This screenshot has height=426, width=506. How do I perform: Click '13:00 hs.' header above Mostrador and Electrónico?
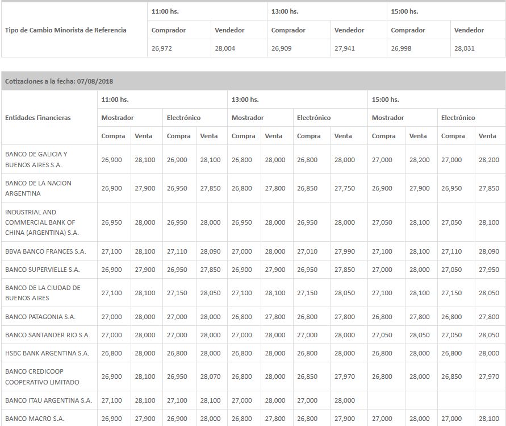(245, 100)
